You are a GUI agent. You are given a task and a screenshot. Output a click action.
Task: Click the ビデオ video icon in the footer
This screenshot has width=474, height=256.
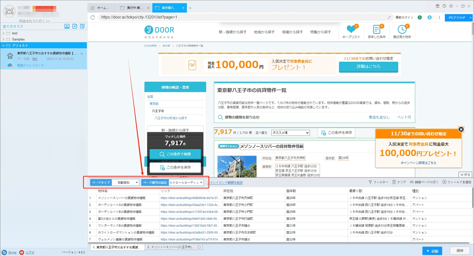click(x=22, y=252)
